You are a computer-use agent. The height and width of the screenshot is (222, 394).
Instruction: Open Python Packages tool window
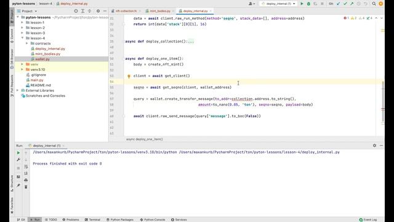click(x=120, y=220)
